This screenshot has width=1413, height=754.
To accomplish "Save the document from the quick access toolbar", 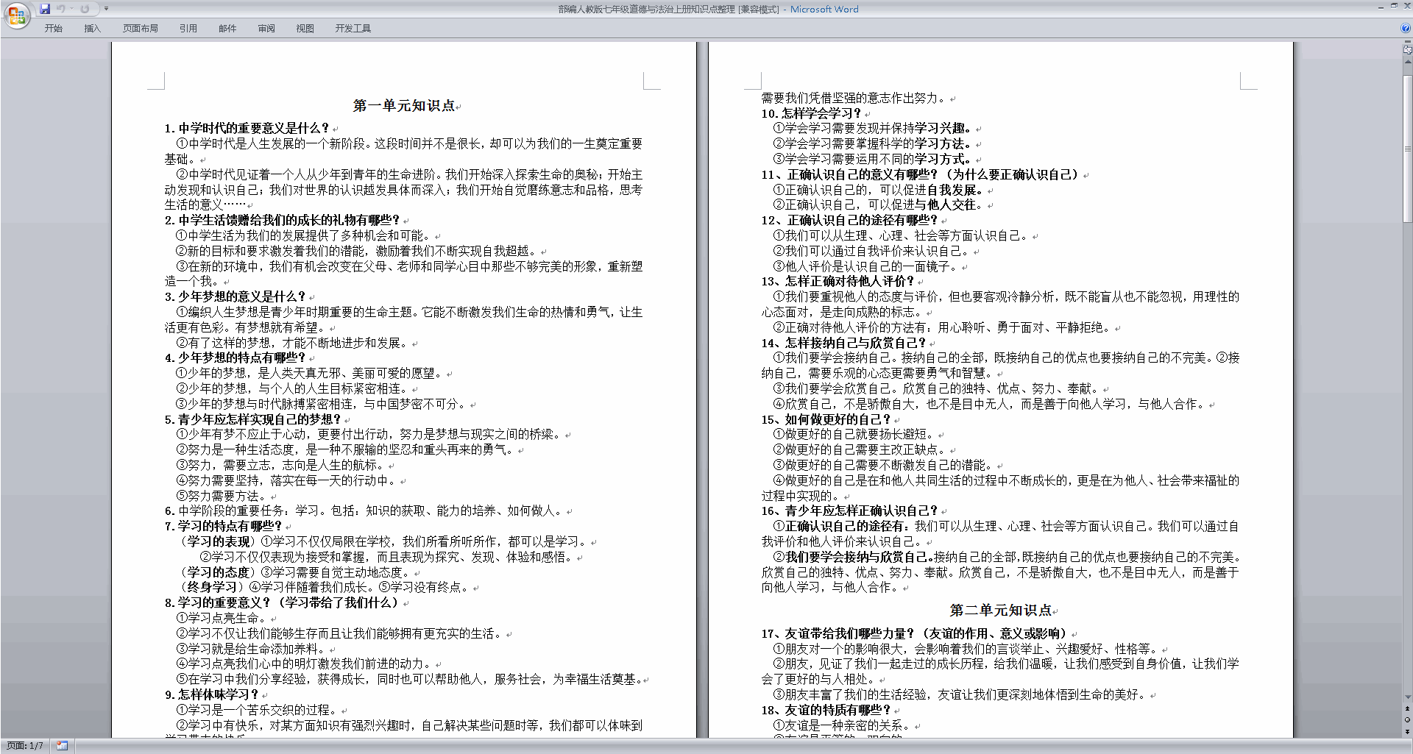I will [x=45, y=9].
